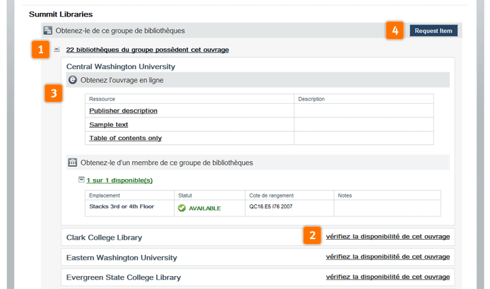This screenshot has height=289, width=490.
Task: Click the building icon beside "Obtenez-le d'un membre"
Action: [73, 163]
